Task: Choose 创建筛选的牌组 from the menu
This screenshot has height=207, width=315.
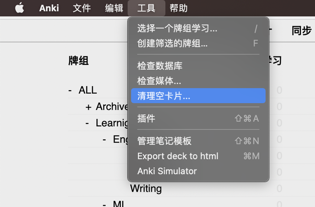Action: coord(172,44)
